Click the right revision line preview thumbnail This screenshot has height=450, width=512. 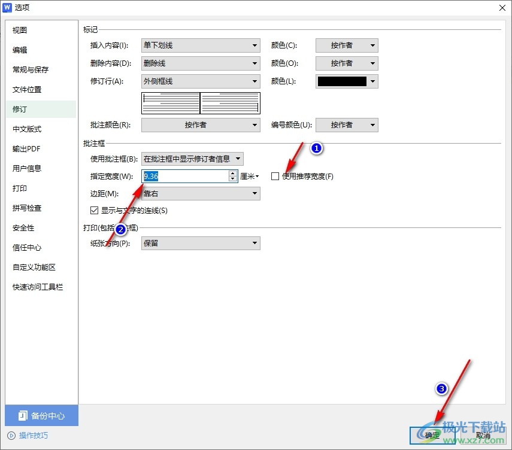pyautogui.click(x=230, y=103)
